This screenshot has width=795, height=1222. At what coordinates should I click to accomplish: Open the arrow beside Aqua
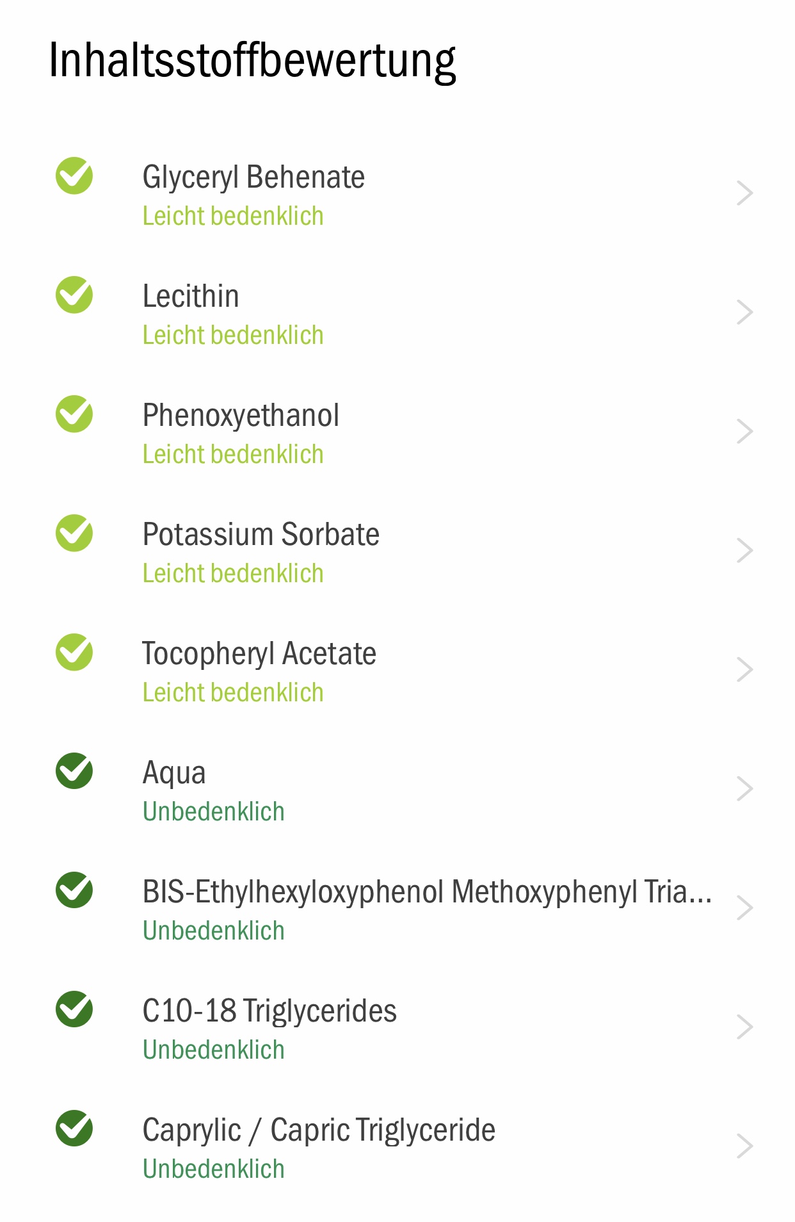744,789
